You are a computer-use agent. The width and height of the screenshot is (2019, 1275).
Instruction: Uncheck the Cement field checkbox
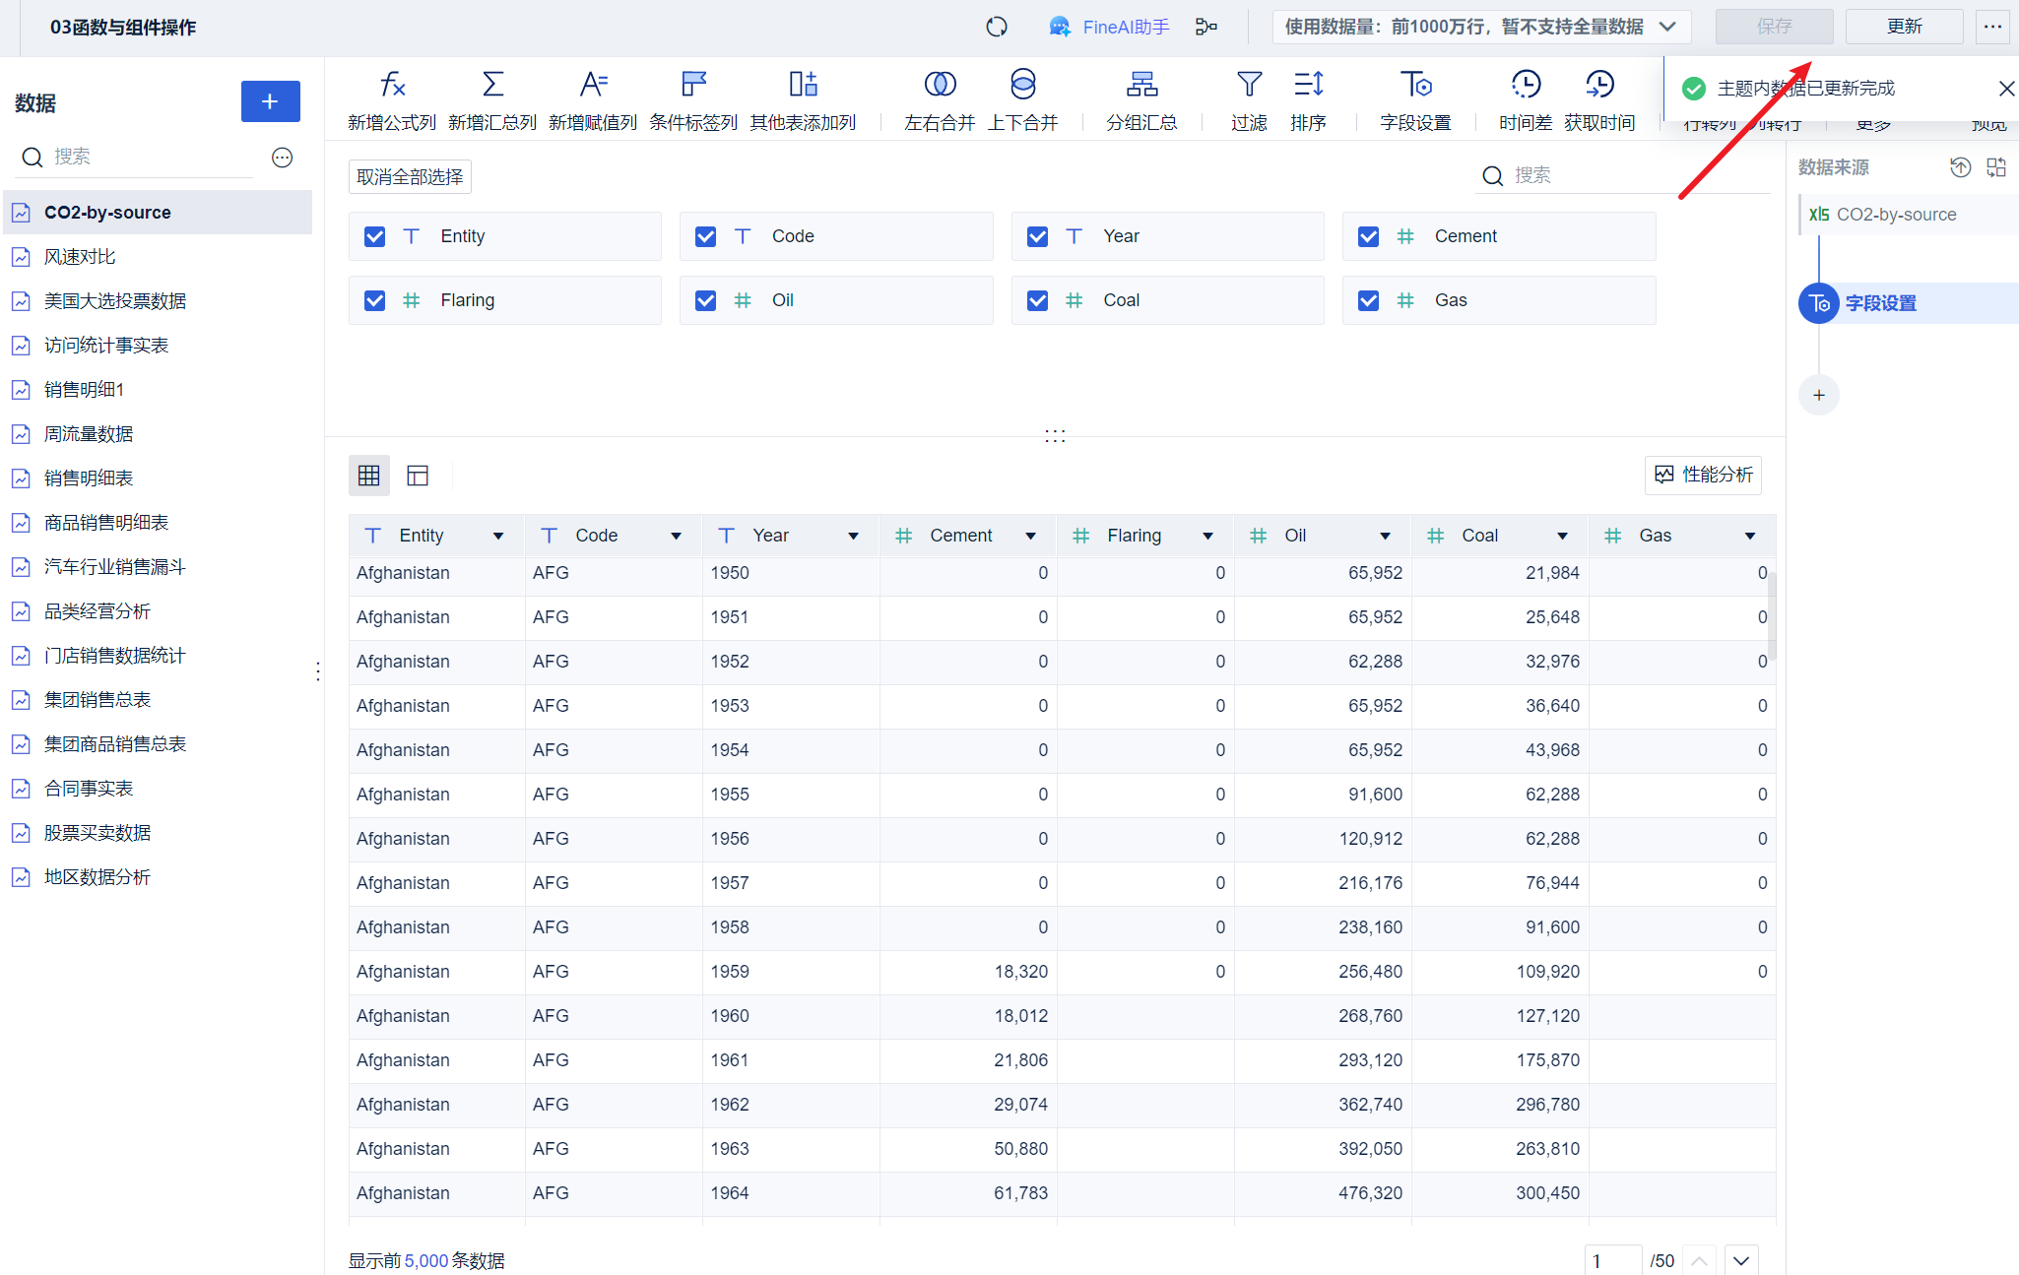(x=1368, y=236)
